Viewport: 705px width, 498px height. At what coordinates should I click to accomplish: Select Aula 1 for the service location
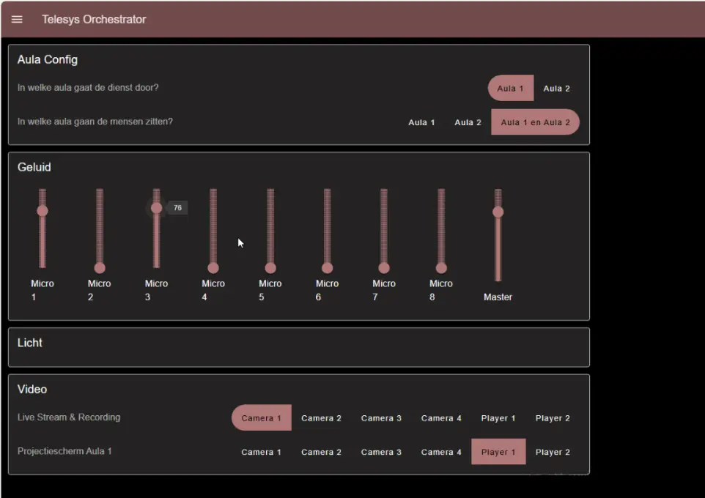510,89
